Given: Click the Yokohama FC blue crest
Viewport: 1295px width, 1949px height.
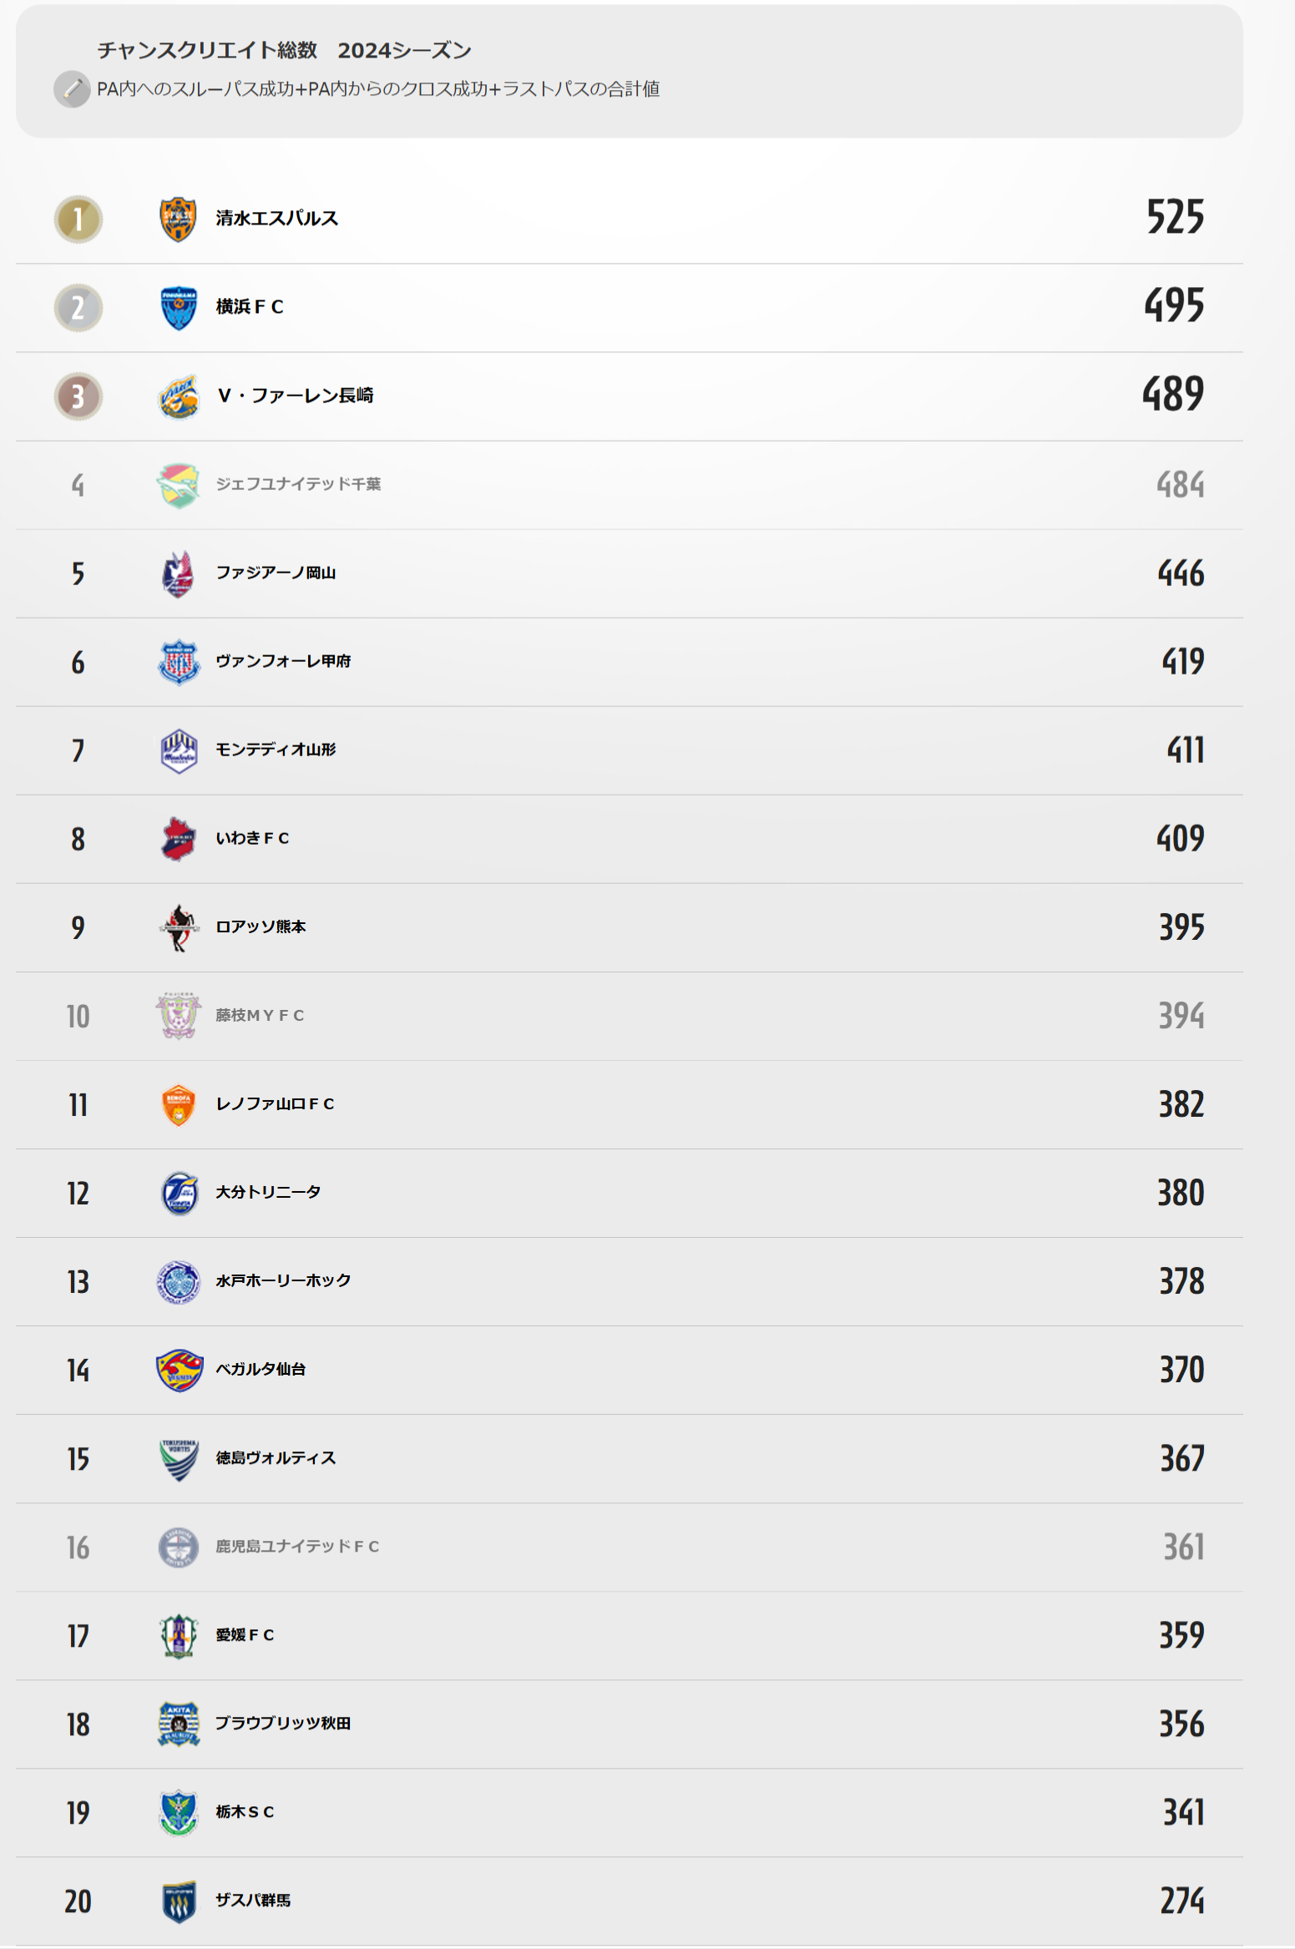Looking at the screenshot, I should (178, 308).
